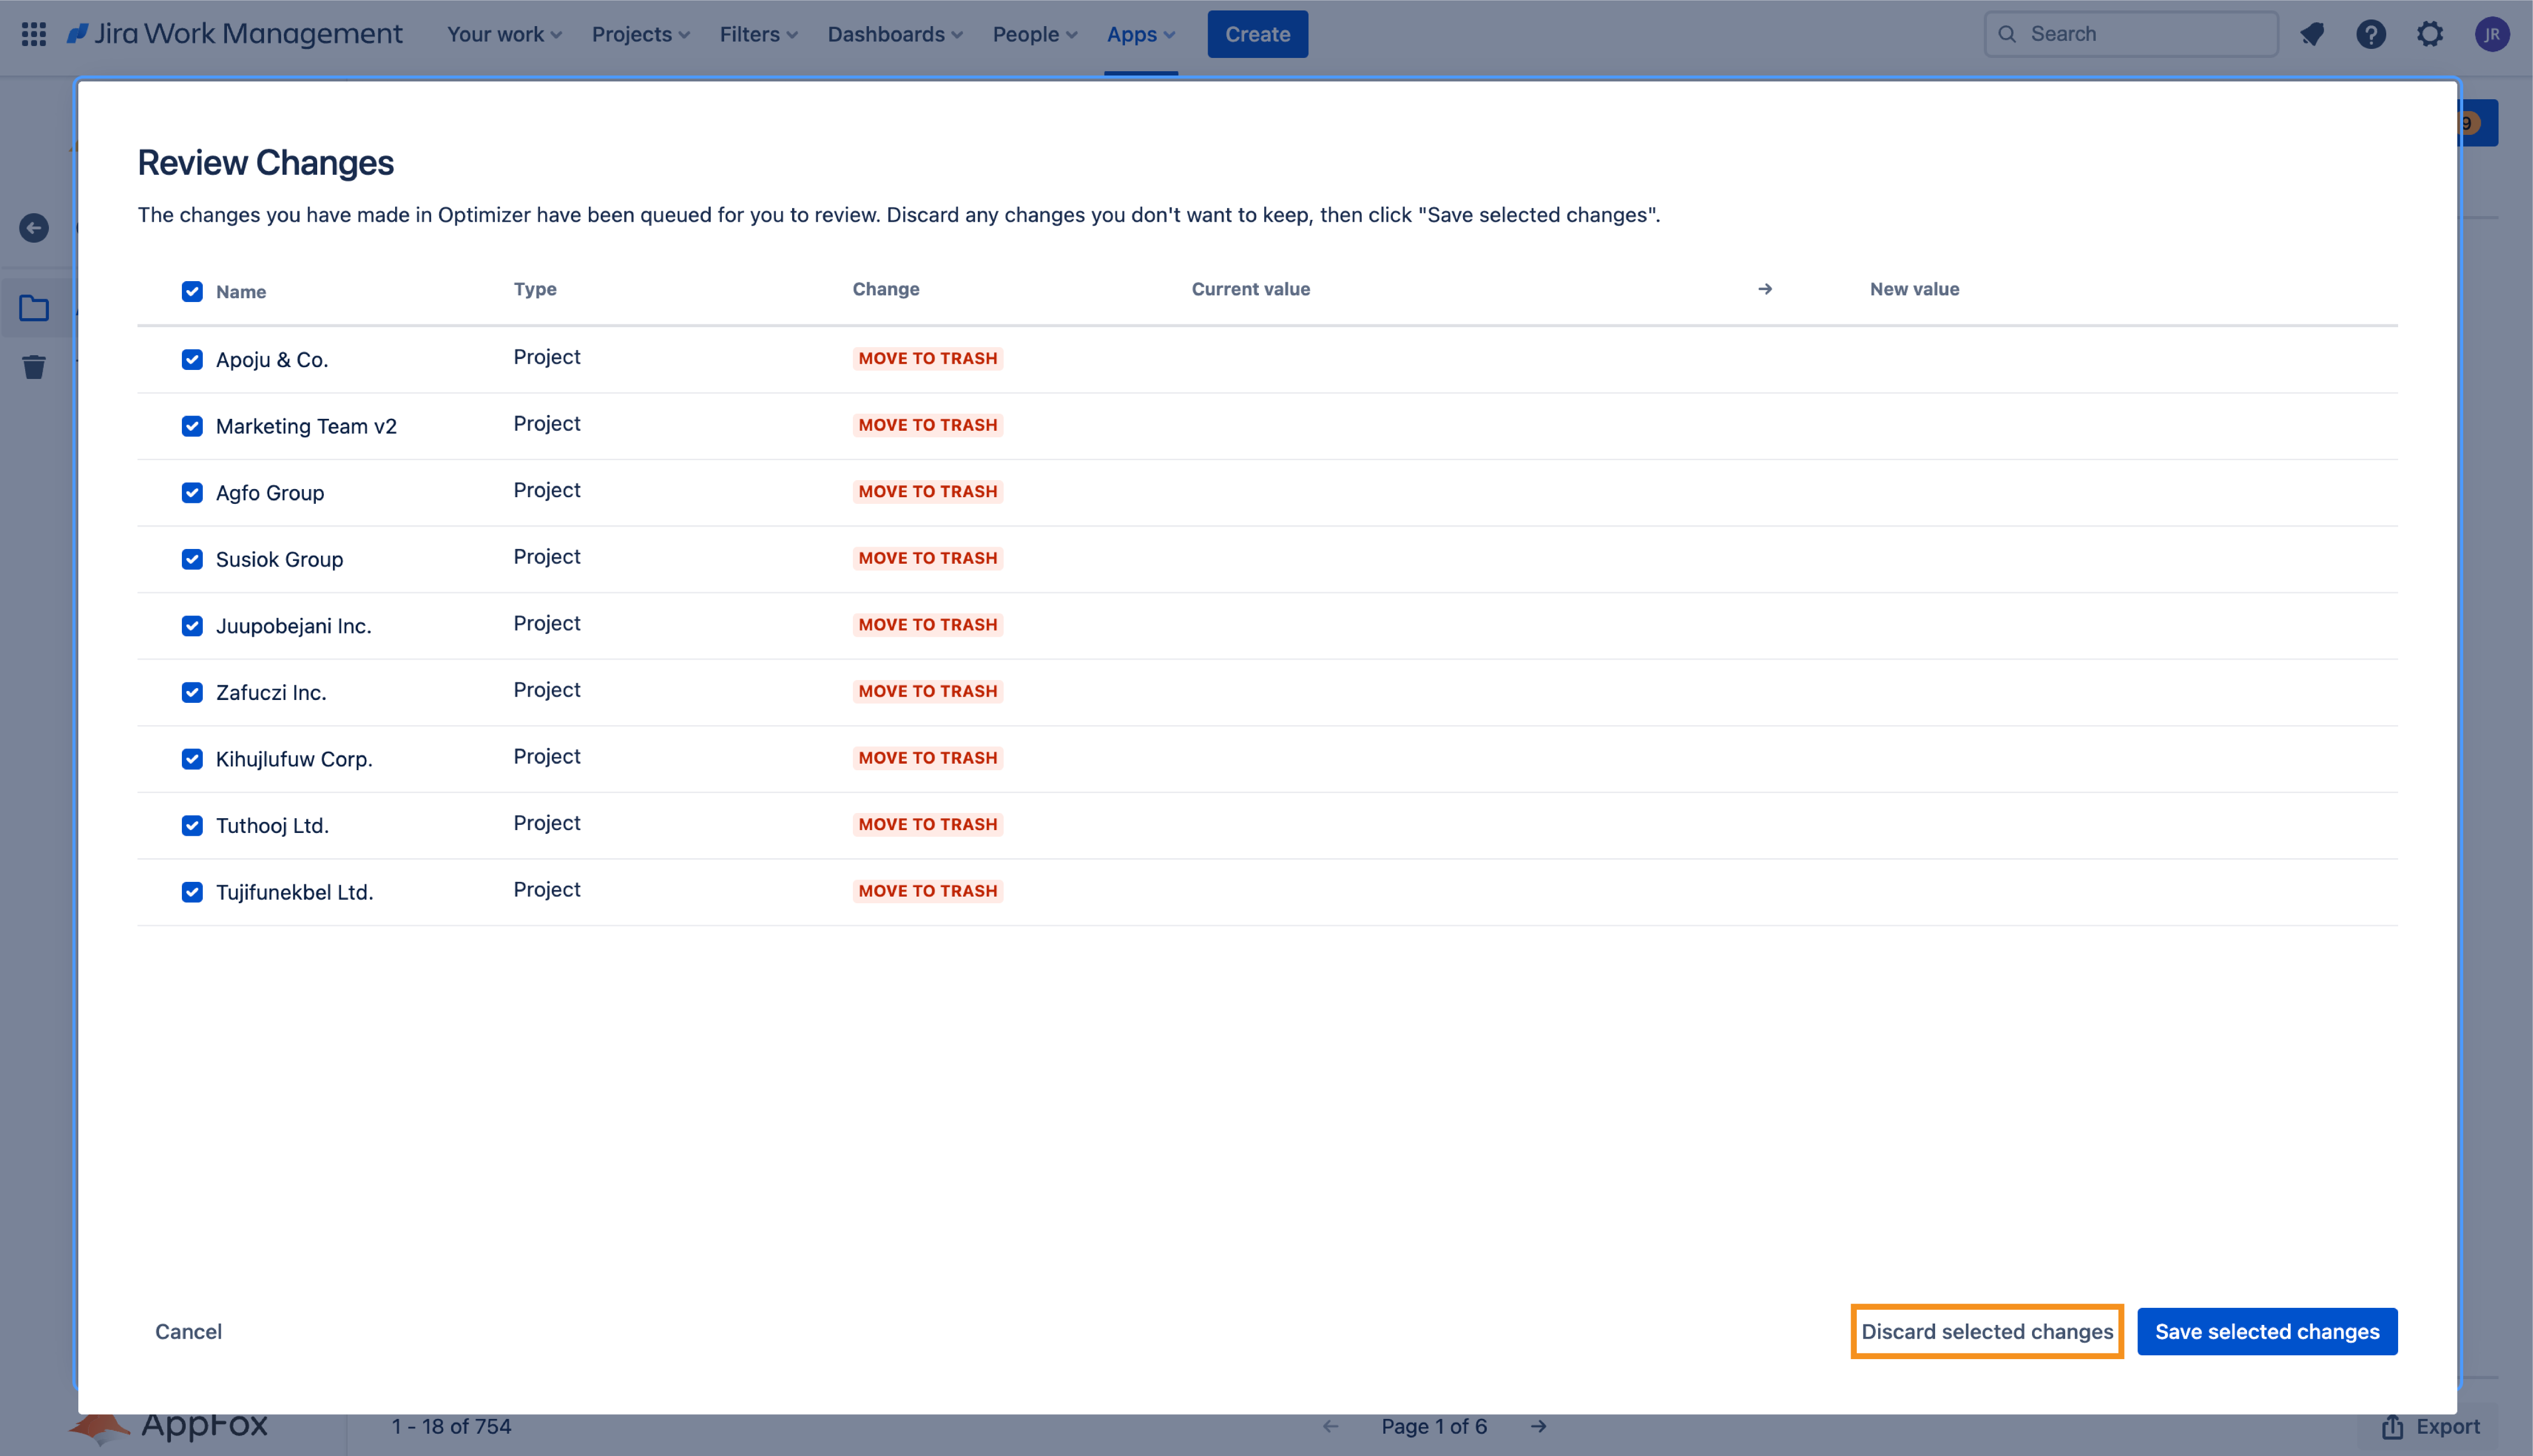Uncheck Marketing Team v2 row
The image size is (2533, 1456).
pyautogui.click(x=192, y=426)
